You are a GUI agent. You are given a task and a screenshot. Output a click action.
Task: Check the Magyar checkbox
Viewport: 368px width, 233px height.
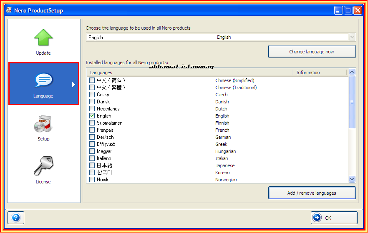(92, 151)
